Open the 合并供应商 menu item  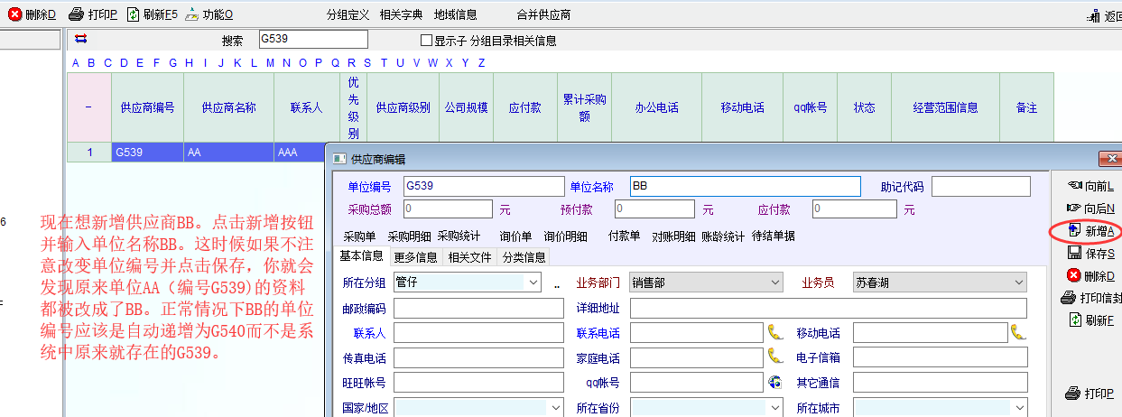[x=543, y=15]
